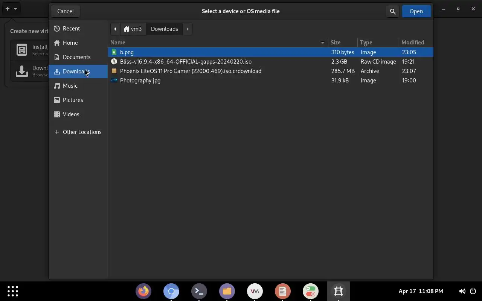Select the Photography.jpg file
The width and height of the screenshot is (482, 301).
[x=271, y=81]
